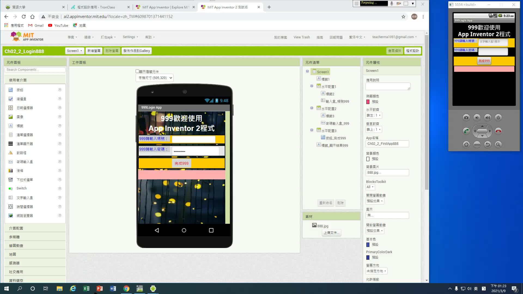Open Excel from the Windows taskbar
The width and height of the screenshot is (523, 294).
pyautogui.click(x=86, y=289)
